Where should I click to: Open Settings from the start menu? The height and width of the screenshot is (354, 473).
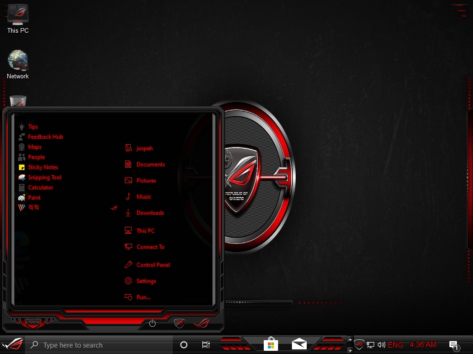[x=146, y=281]
